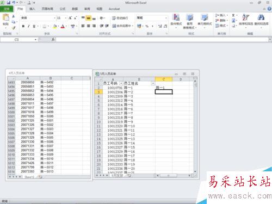Open the font name dropdown
The image size is (272, 204).
point(54,18)
